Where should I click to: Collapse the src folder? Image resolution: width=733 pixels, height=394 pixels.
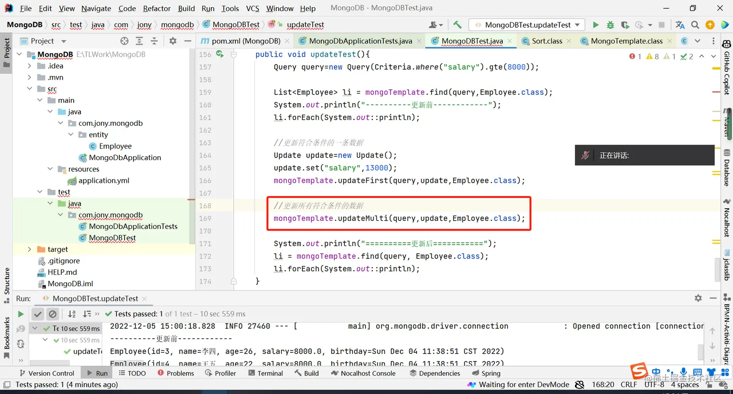(30, 89)
